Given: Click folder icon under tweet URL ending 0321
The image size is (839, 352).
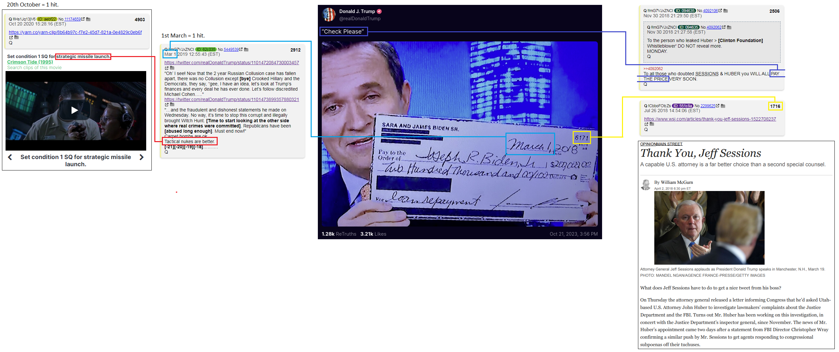Looking at the screenshot, I should tap(172, 105).
